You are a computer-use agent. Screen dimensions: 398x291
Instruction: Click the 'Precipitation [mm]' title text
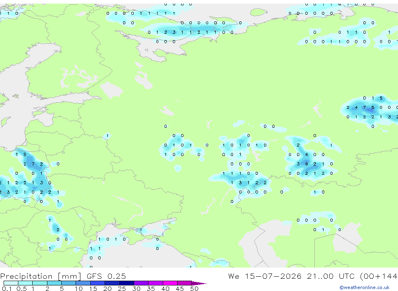(41, 276)
